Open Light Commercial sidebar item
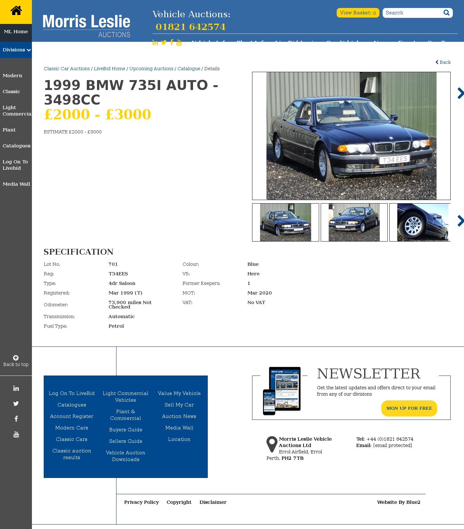Viewport: 464px width, 529px height. tap(17, 111)
